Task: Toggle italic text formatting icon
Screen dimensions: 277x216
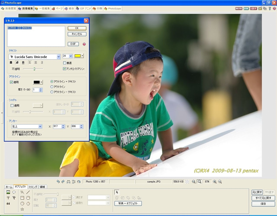Action: click(x=17, y=62)
